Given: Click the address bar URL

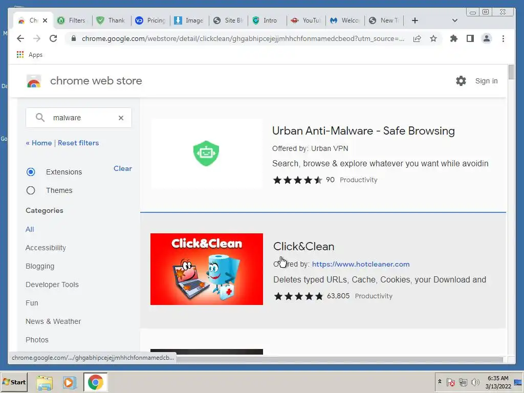Looking at the screenshot, I should click(x=243, y=38).
